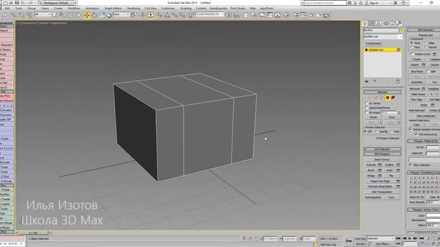The image size is (440, 247).
Task: Open Inset settings box icon
Action: pos(398,170)
